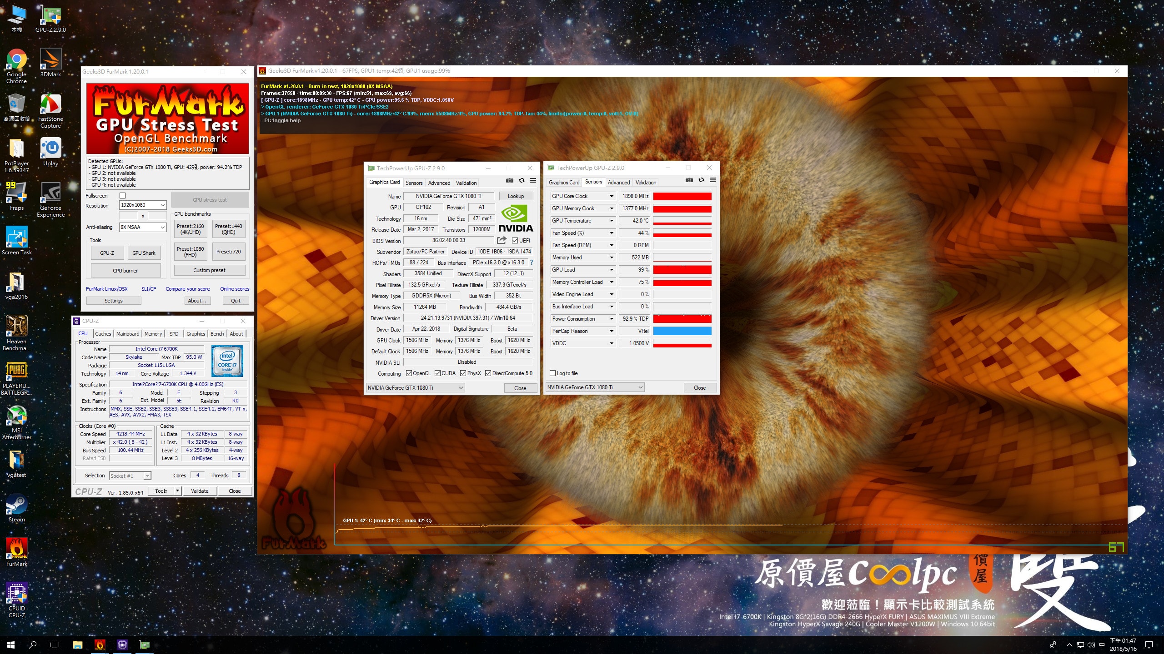This screenshot has width=1164, height=654.
Task: Click the Preset:2160 (4K/UHD) benchmark button
Action: (191, 229)
